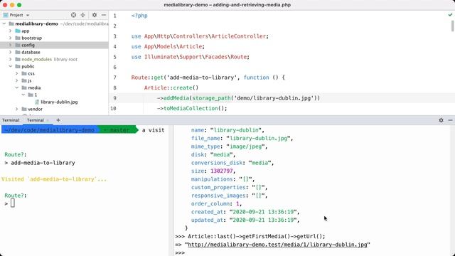Viewport: 455px width, 256px height.
Task: Close the second Terminal tab
Action: click(x=48, y=120)
